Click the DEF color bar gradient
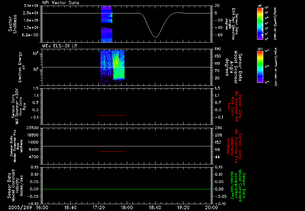The image size is (305, 211). click(260, 67)
